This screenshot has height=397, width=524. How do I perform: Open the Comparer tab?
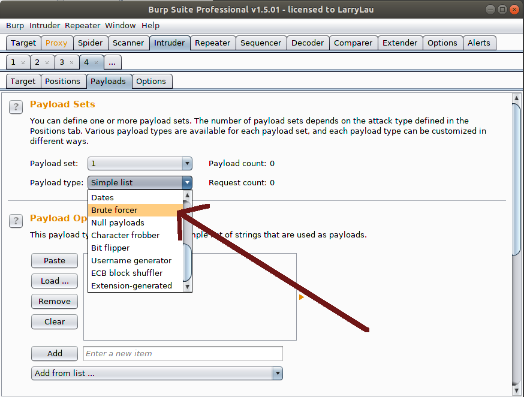tap(353, 43)
